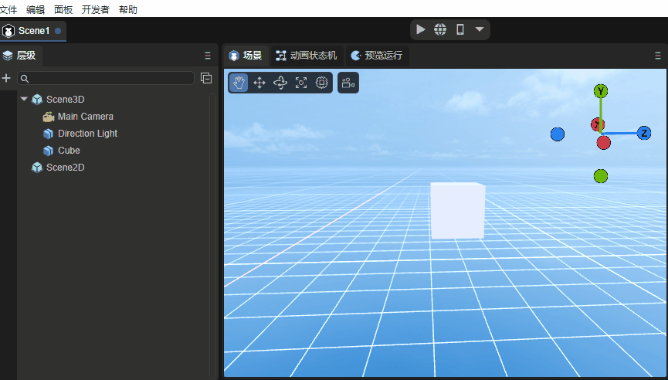Run preview in browser with globe icon
This screenshot has width=668, height=380.
click(440, 29)
